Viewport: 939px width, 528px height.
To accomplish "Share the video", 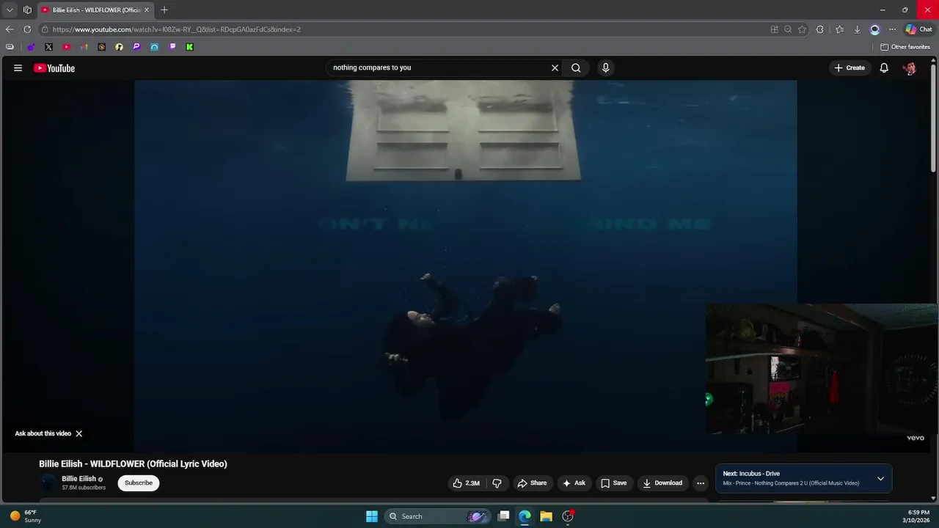I will [x=532, y=483].
